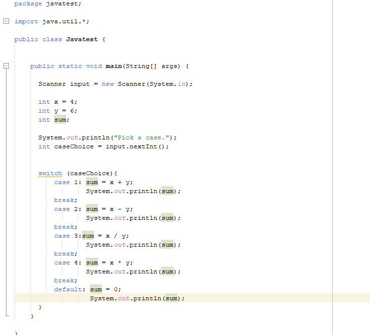370x335 pixels.
Task: Click 'case 3:' label
Action: 68,236
